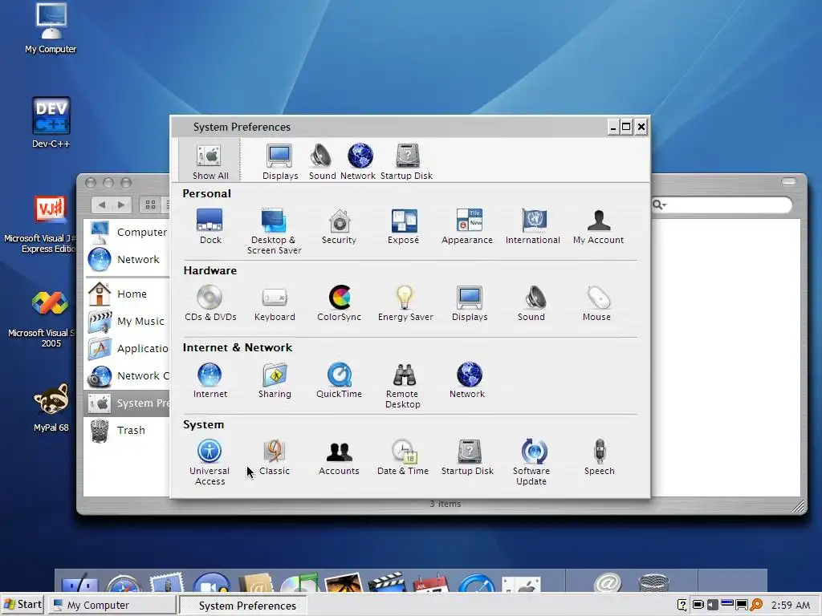Open the Mouse preference pane
Screen dimensions: 822x616
click(x=596, y=303)
